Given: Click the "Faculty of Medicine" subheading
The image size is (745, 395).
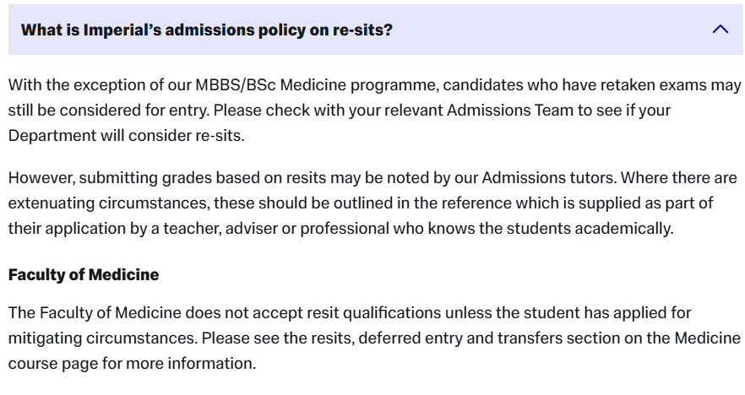Looking at the screenshot, I should click(x=84, y=275).
